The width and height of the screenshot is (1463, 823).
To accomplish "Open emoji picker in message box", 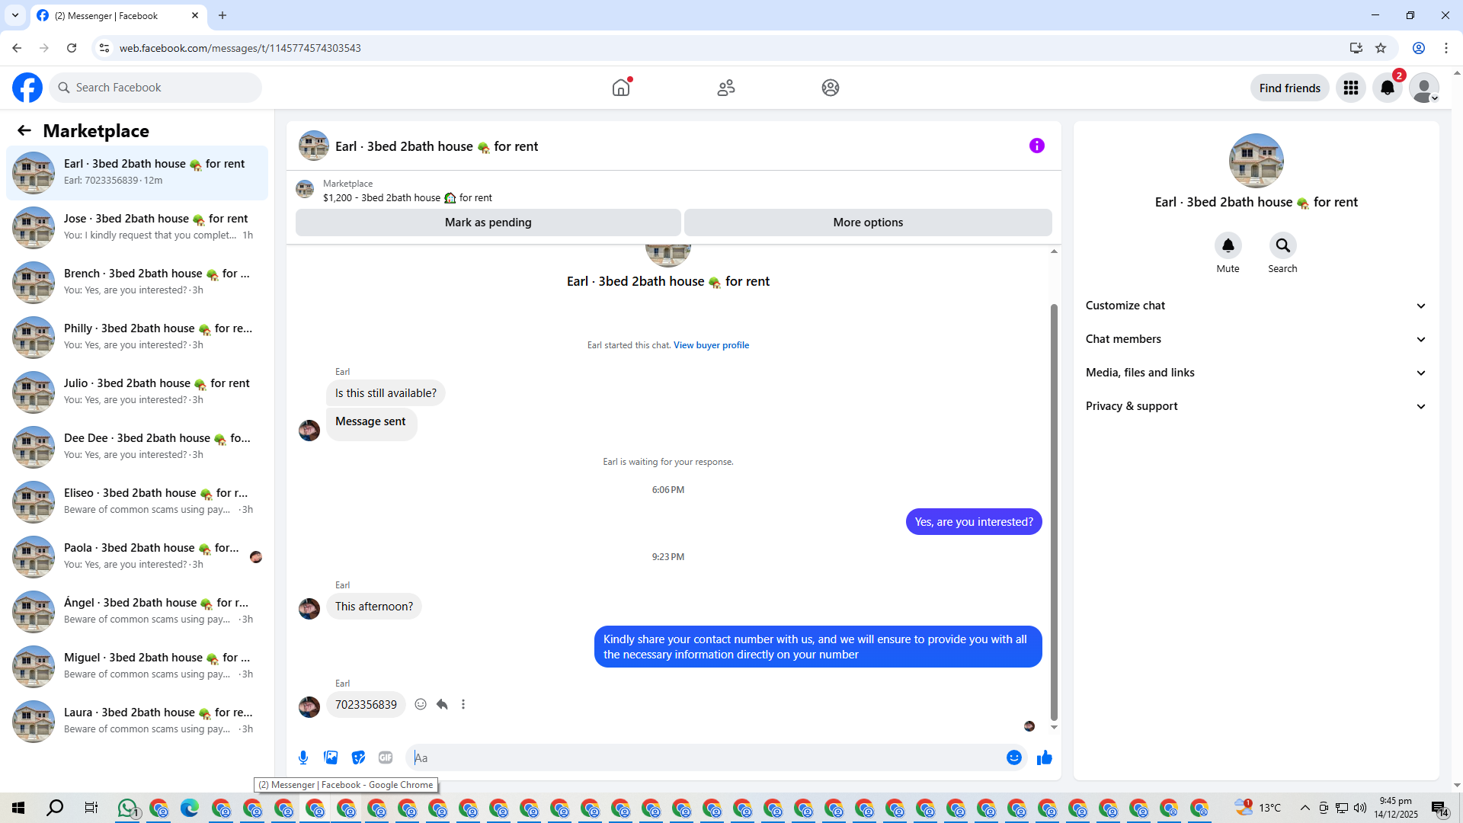I will 1013,757.
